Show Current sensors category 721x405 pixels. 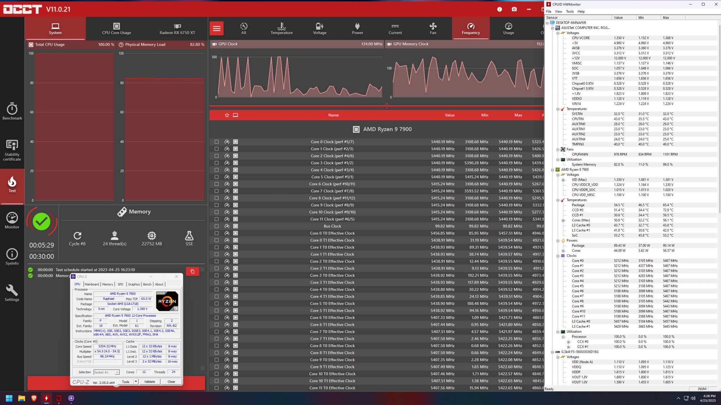395,28
